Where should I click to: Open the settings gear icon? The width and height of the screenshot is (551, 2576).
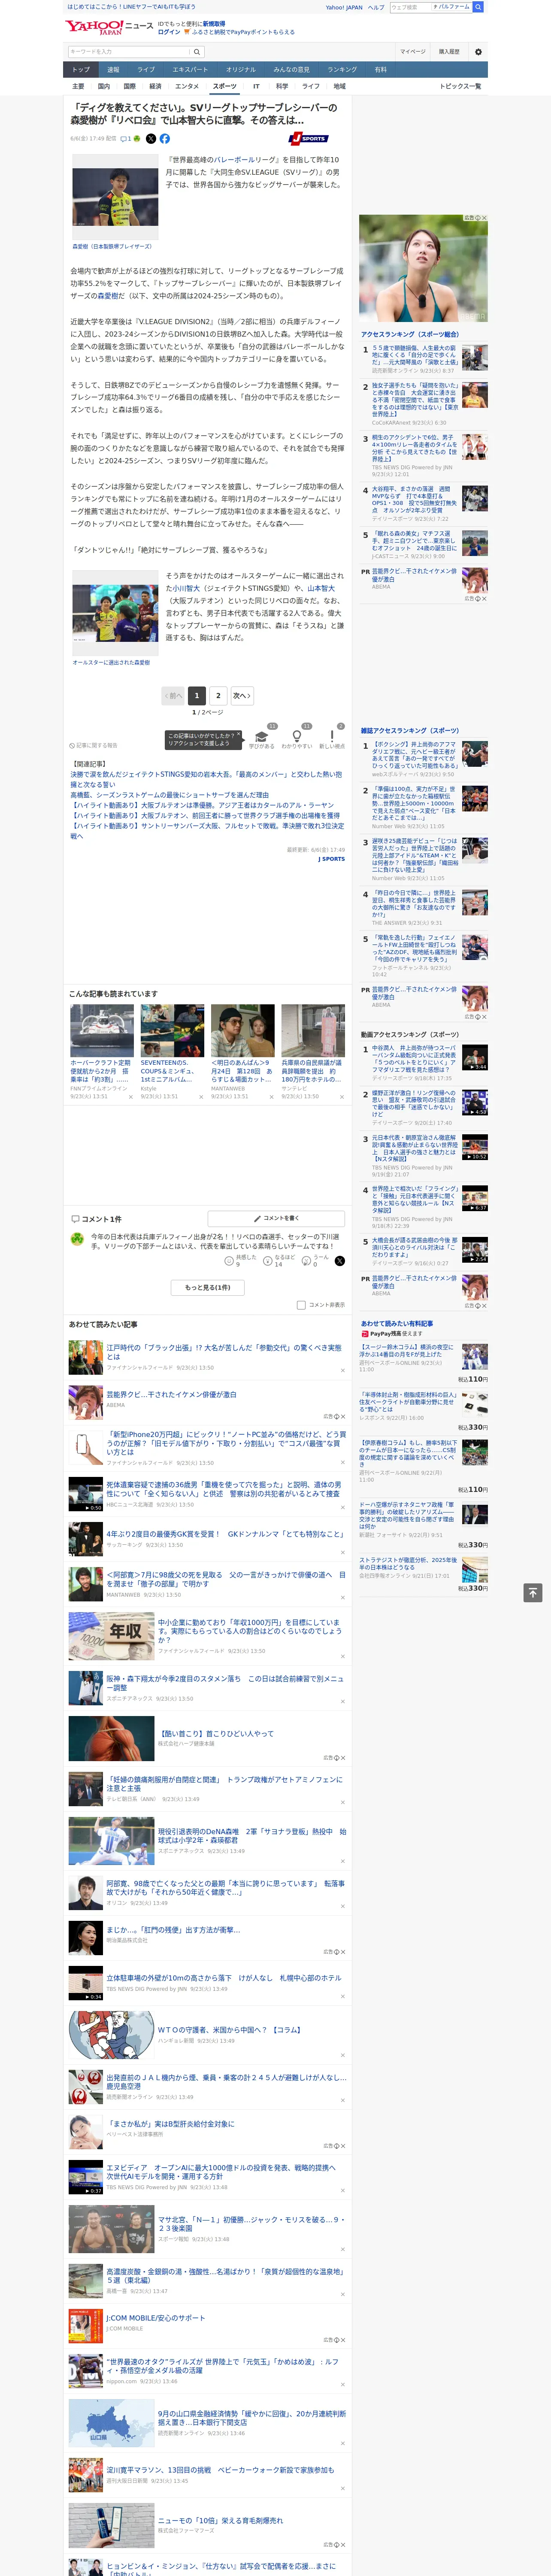coord(478,52)
